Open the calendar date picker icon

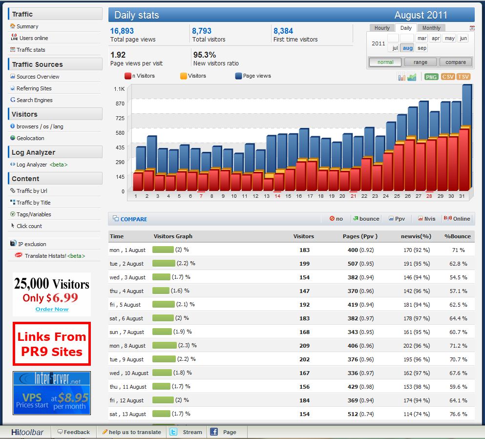point(472,28)
